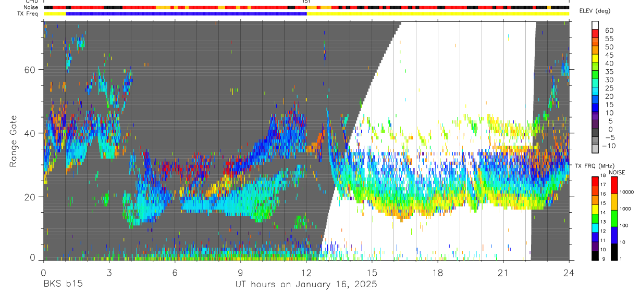Click the Range Gate axis tick '60'
The width and height of the screenshot is (640, 295).
click(x=30, y=70)
